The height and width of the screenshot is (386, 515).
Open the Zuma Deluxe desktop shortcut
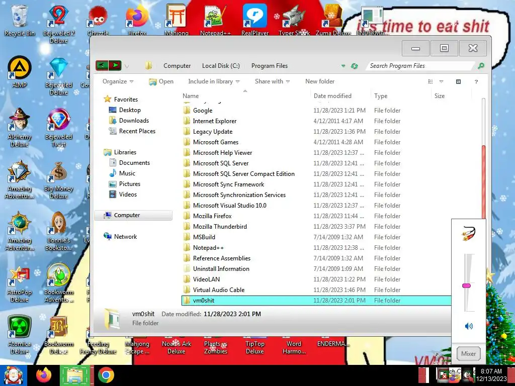pyautogui.click(x=333, y=20)
